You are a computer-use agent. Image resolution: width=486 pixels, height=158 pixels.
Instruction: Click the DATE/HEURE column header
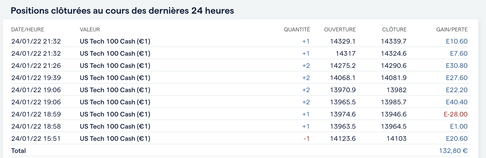(x=28, y=30)
